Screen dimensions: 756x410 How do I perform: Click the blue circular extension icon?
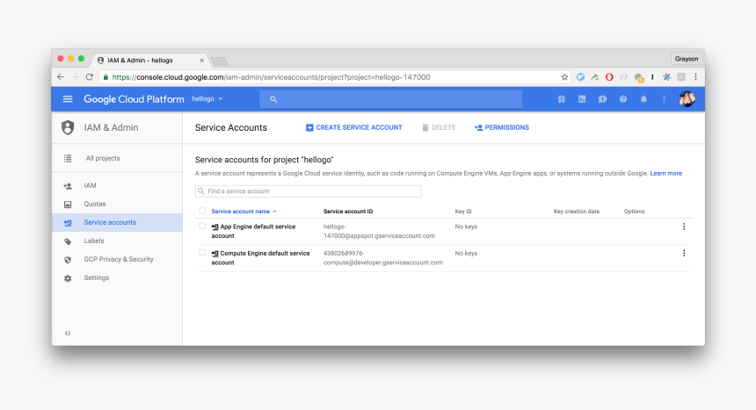pos(580,77)
